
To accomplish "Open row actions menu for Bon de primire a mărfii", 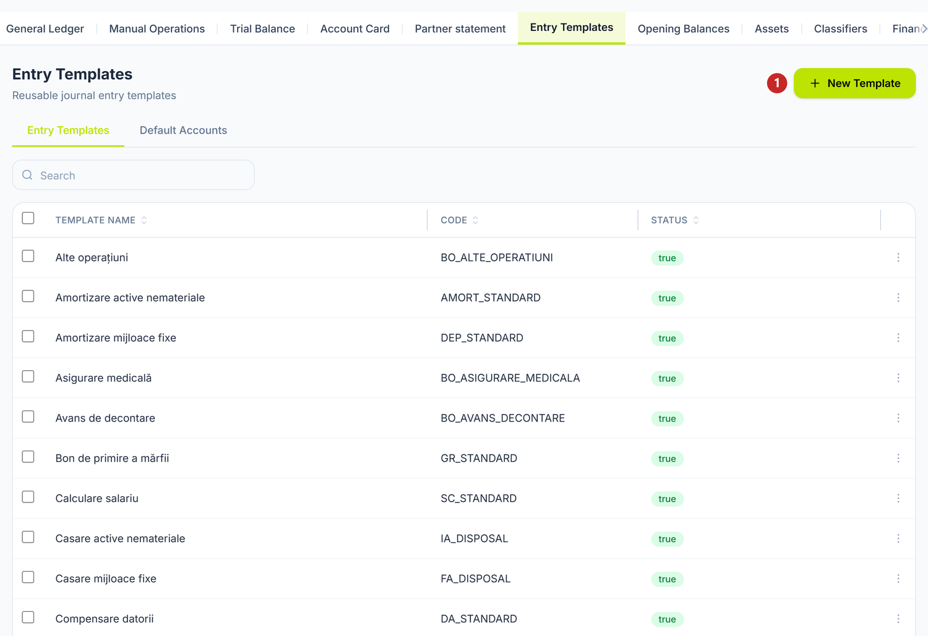I will [898, 458].
